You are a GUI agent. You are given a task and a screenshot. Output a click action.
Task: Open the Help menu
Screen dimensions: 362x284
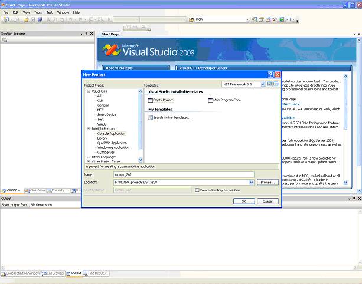click(76, 12)
